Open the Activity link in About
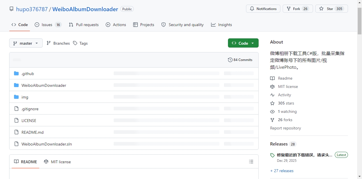Image resolution: width=362 pixels, height=179 pixels. pyautogui.click(x=284, y=95)
